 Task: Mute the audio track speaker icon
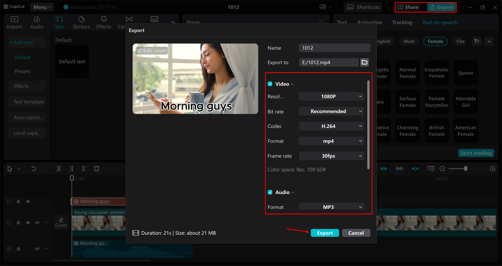click(x=37, y=249)
